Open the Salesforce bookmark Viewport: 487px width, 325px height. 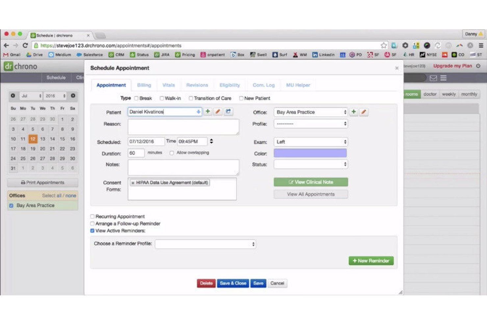90,55
